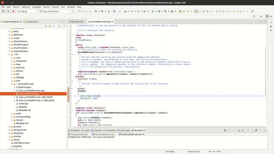Open the Run button dropdown arrow

coord(162,12)
